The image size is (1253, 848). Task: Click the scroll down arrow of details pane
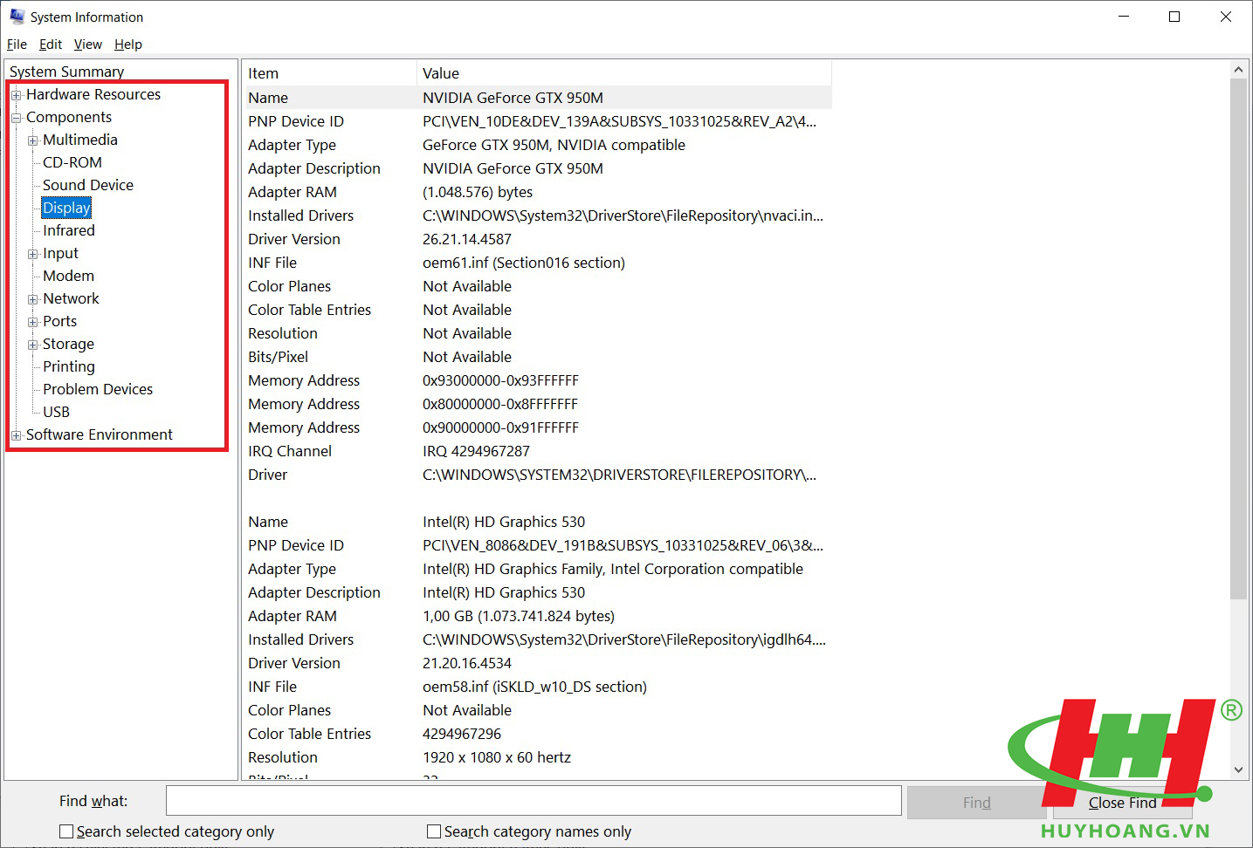click(x=1238, y=769)
